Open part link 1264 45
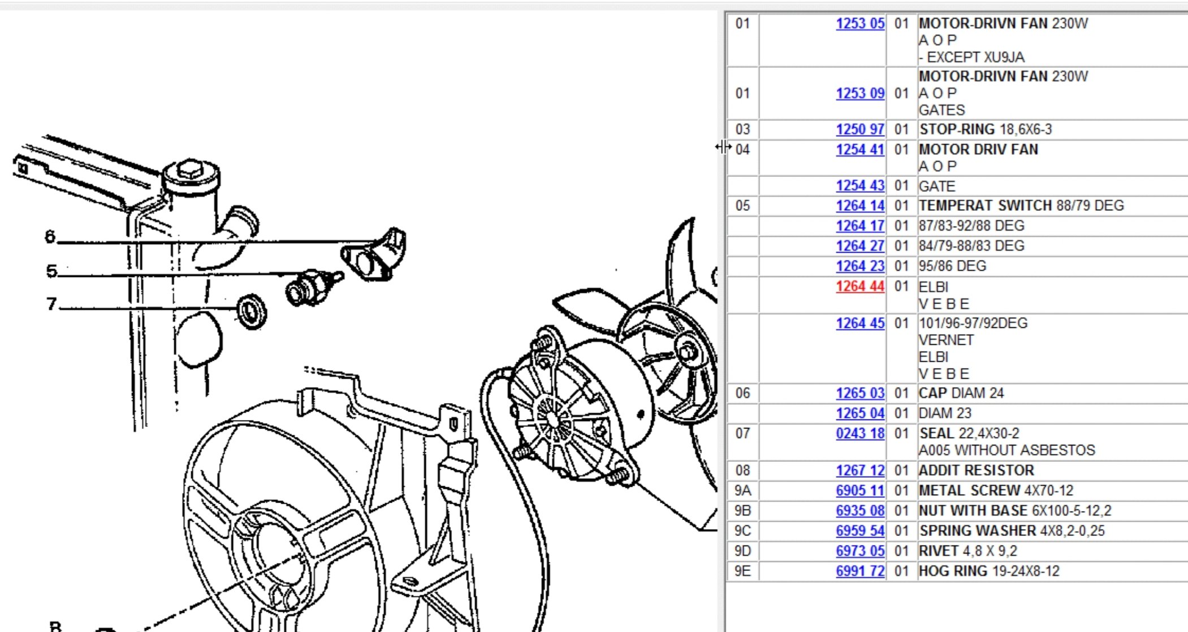Viewport: 1188px width, 632px height. coord(860,323)
